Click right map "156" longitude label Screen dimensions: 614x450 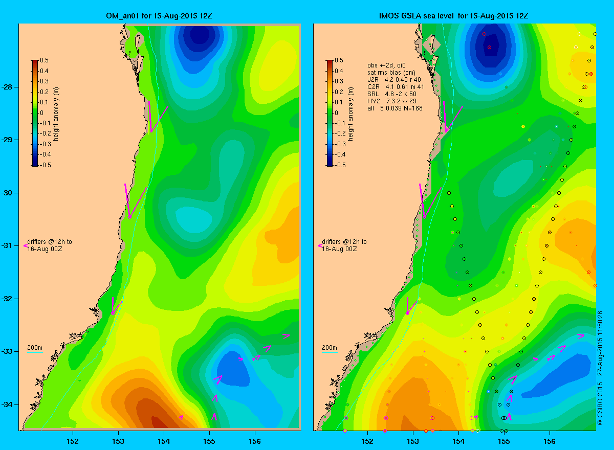click(550, 440)
